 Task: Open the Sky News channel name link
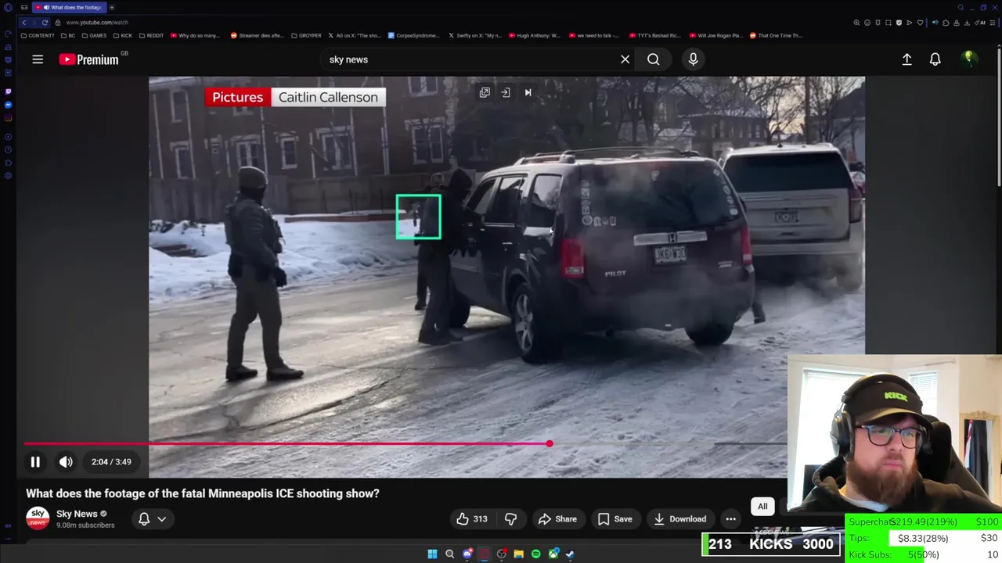pyautogui.click(x=77, y=514)
